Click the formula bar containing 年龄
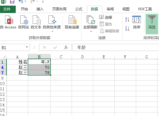Image resolution: width=159 pixels, height=116 pixels. point(116,47)
